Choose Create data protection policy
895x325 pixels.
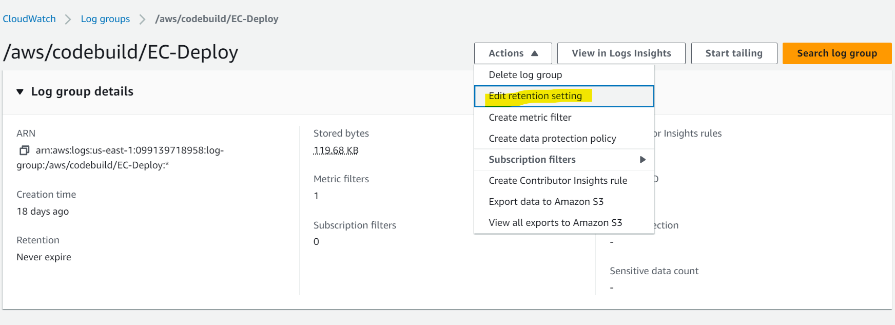pos(564,139)
